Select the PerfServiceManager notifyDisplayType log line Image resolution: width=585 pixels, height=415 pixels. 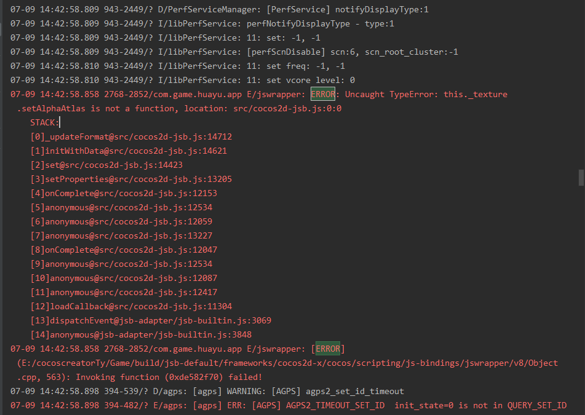point(219,10)
